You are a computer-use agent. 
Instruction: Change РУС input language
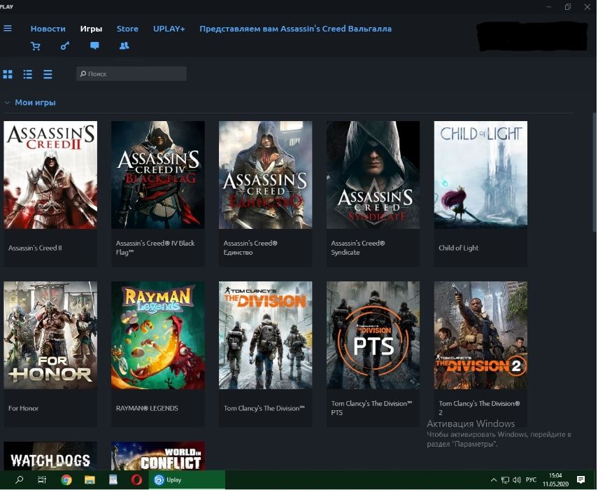(531, 479)
